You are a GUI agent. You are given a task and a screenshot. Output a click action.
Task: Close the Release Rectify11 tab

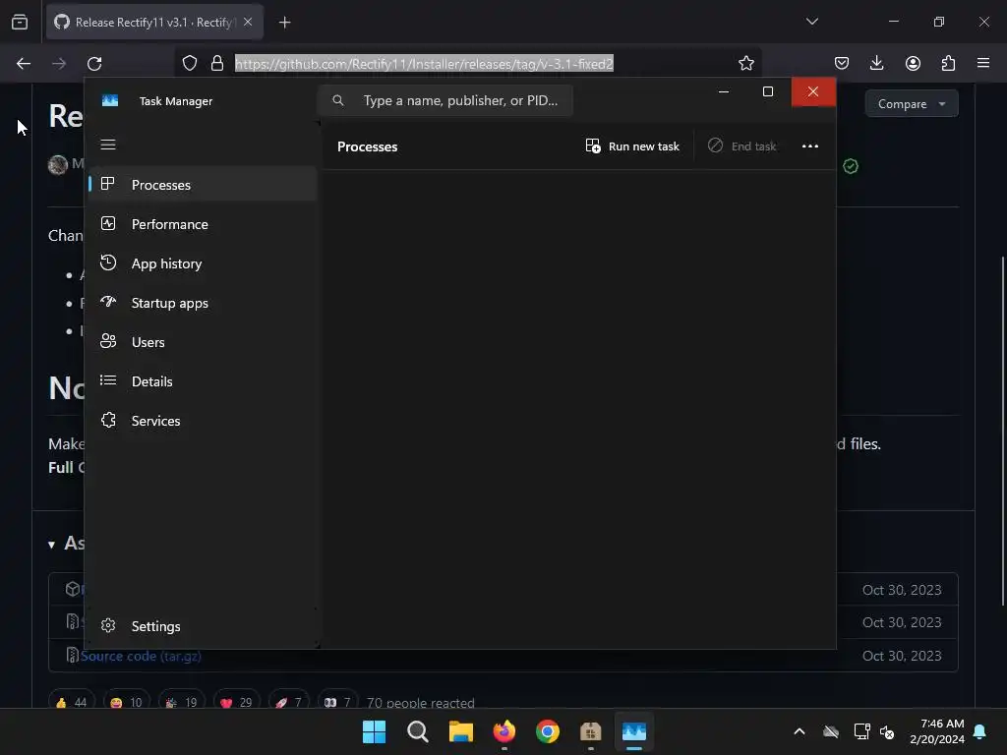coord(248,22)
